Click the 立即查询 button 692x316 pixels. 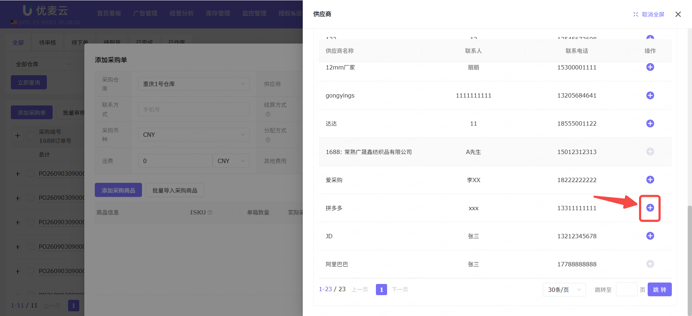point(29,82)
